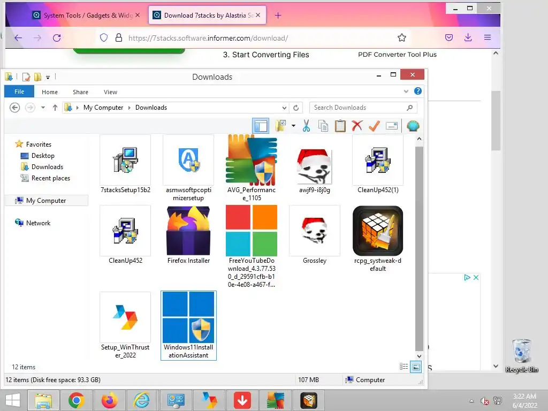Select My Computer in the navigation pane
The height and width of the screenshot is (411, 548).
[x=46, y=201]
